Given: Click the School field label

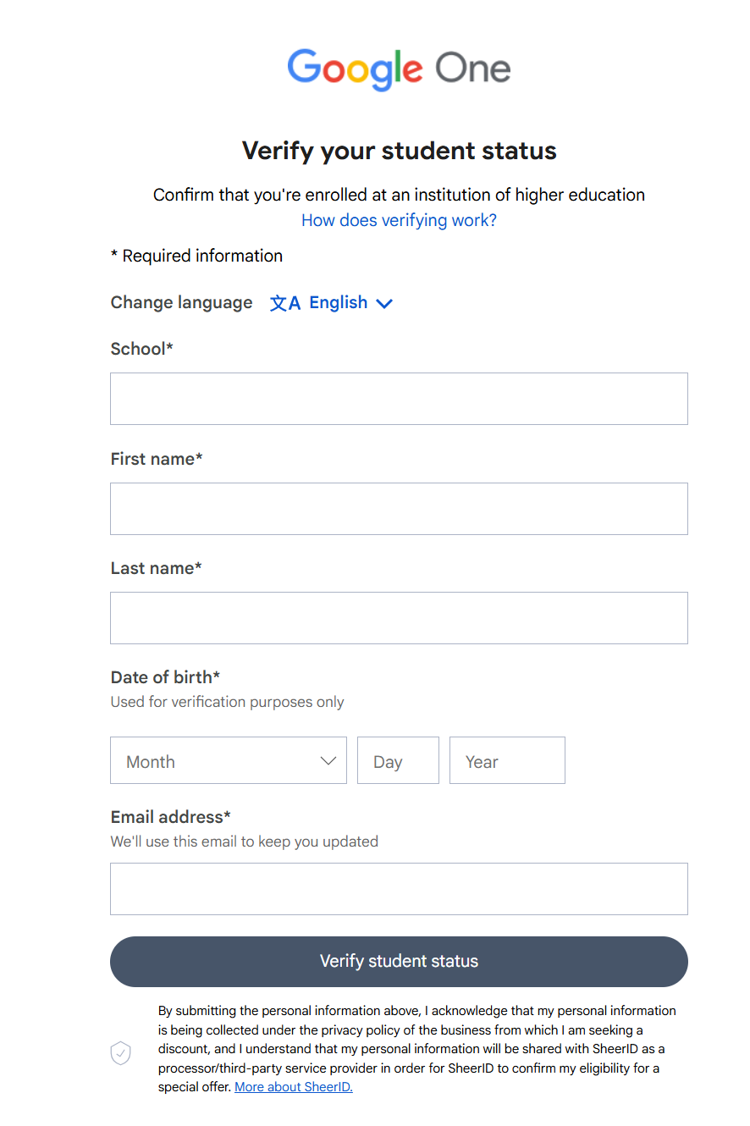Looking at the screenshot, I should click(141, 349).
